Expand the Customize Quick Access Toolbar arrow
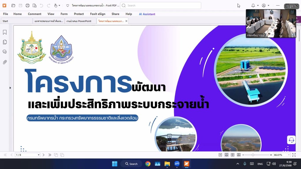This screenshot has width=301, height=169. coord(68,6)
